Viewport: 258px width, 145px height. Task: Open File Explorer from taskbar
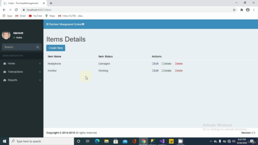coord(106,141)
